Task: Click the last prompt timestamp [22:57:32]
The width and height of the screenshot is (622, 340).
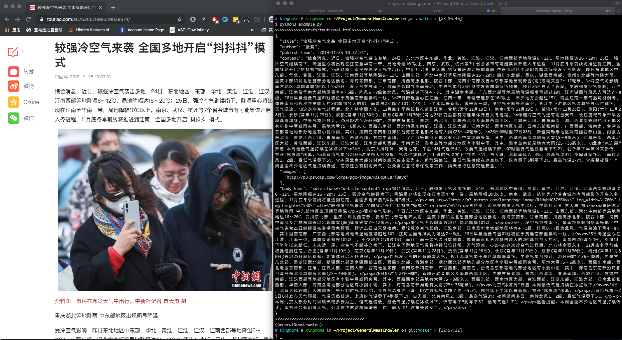Action: click(x=450, y=330)
